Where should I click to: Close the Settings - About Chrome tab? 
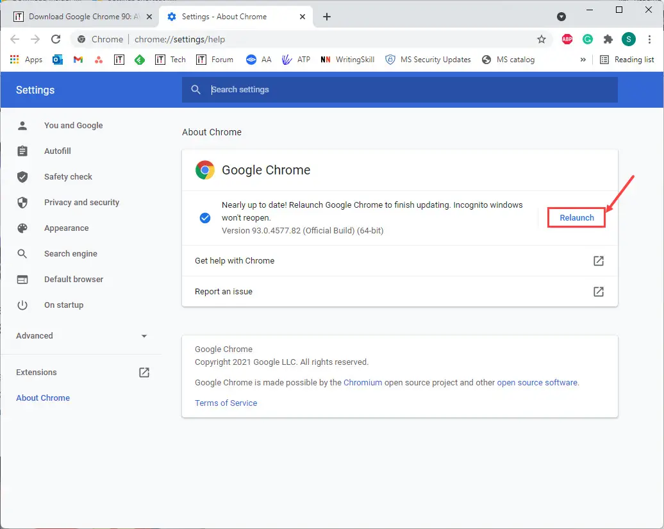pos(303,17)
